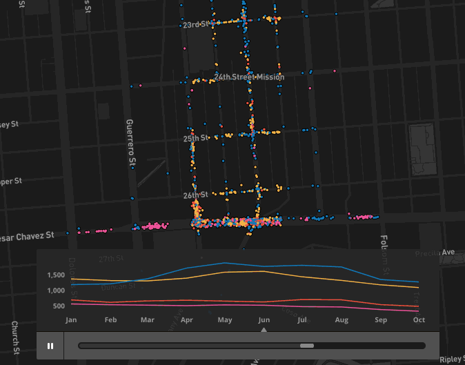Pause the timeline animation playback

[x=50, y=346]
